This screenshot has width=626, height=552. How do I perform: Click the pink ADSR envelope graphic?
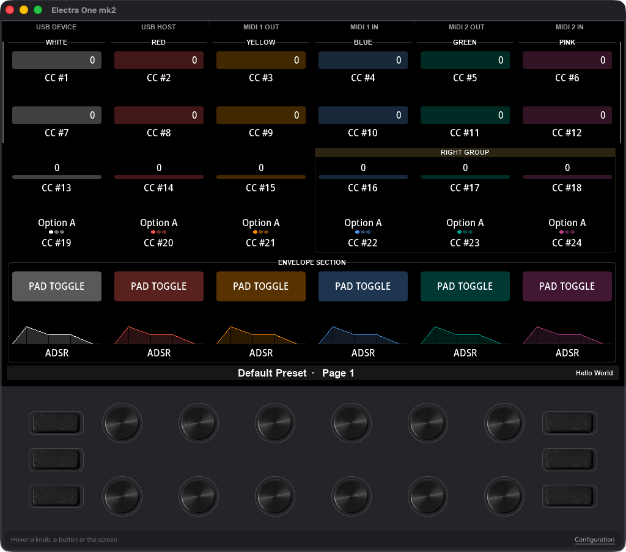pos(567,335)
